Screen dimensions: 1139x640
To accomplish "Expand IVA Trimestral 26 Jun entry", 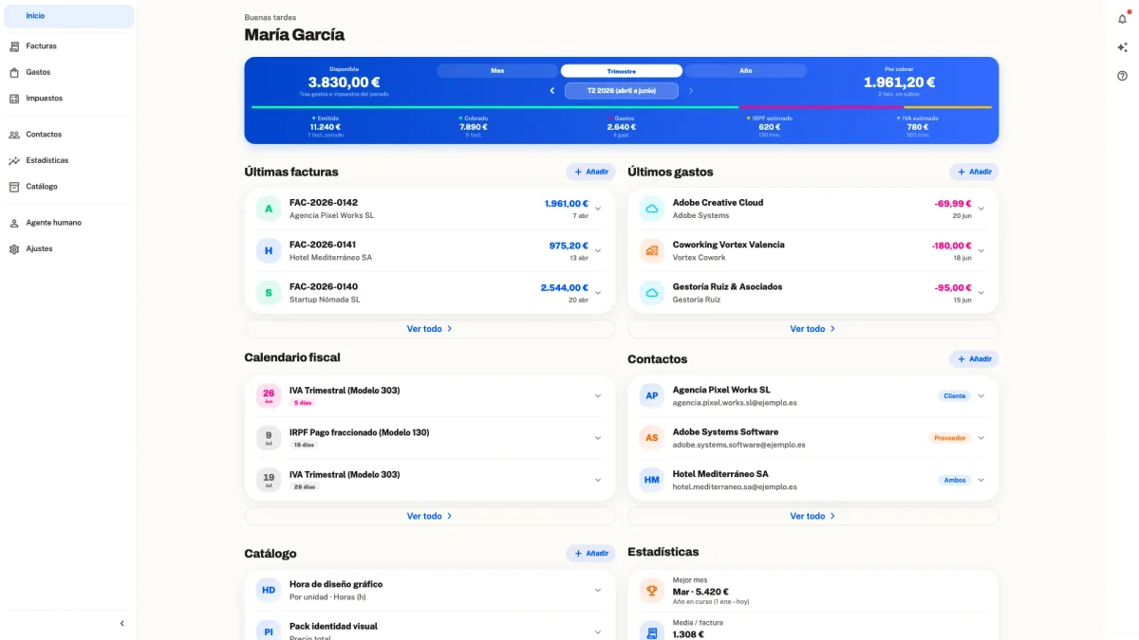I will pos(598,396).
